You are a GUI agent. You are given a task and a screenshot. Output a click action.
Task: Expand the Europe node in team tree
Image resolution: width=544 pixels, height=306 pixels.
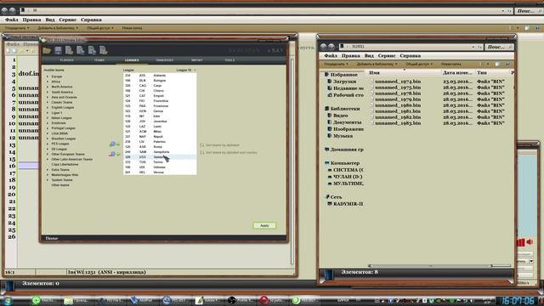48,76
